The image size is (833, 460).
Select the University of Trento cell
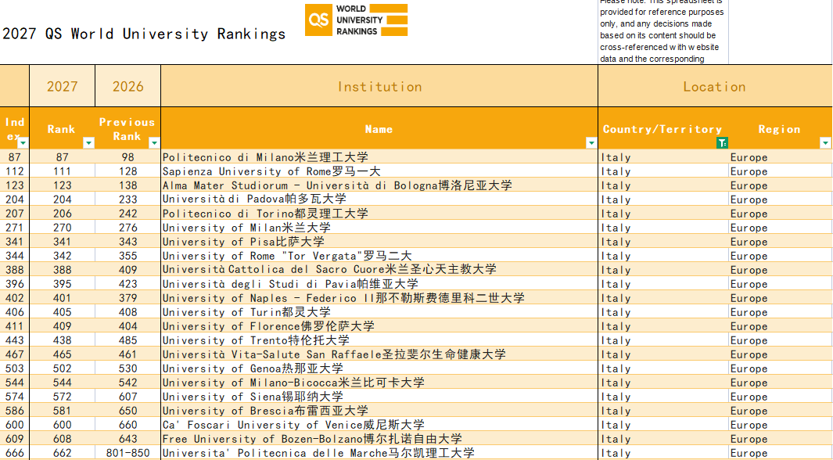pyautogui.click(x=379, y=340)
